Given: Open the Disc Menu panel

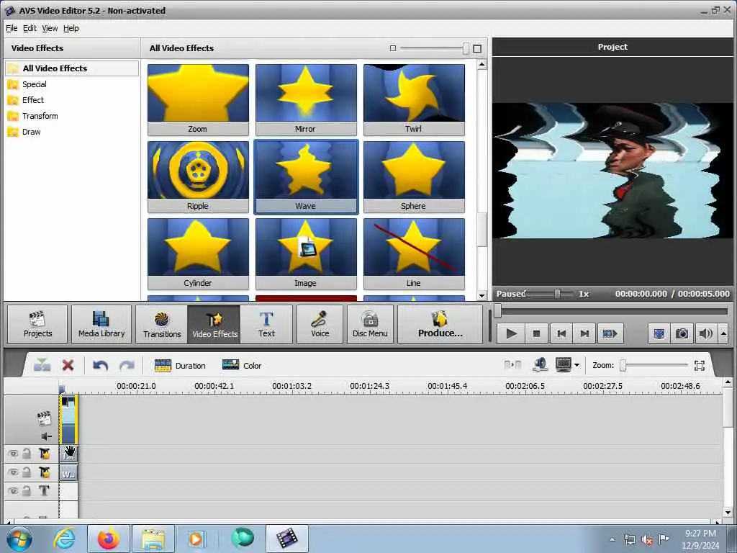Looking at the screenshot, I should [370, 325].
